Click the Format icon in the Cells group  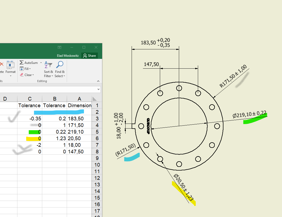[x=11, y=65]
